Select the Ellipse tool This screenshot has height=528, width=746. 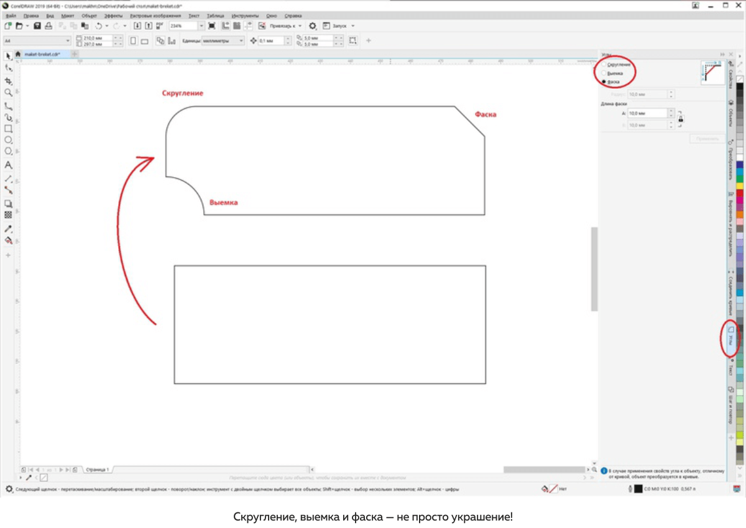8,140
